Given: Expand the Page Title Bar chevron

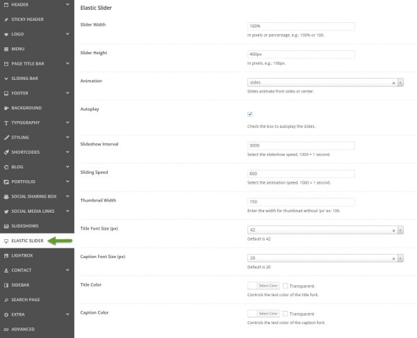Looking at the screenshot, I should coord(67,63).
